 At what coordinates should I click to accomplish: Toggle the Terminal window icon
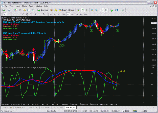click(x=29, y=10)
